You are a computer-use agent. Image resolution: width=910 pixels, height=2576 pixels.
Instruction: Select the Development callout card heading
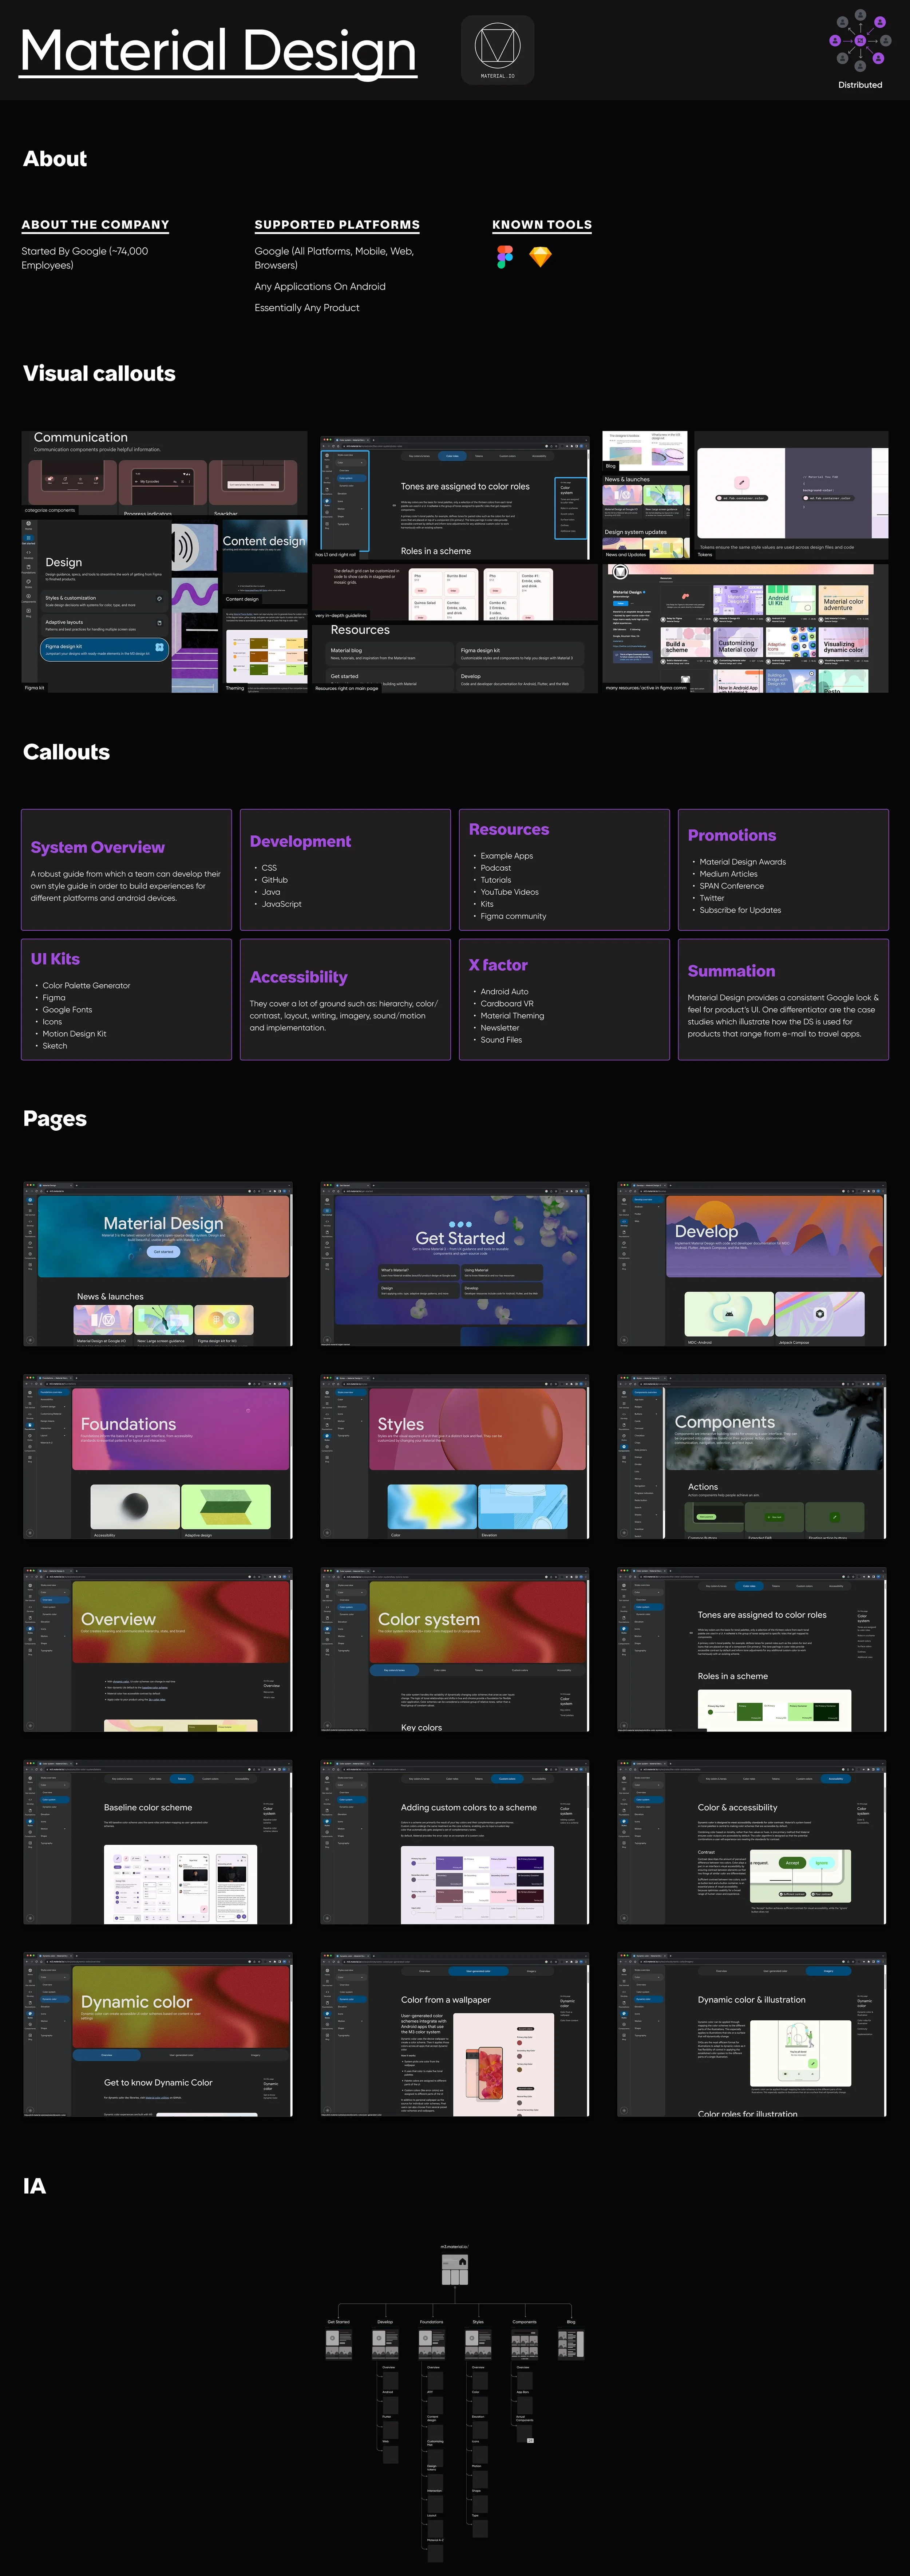pos(300,841)
